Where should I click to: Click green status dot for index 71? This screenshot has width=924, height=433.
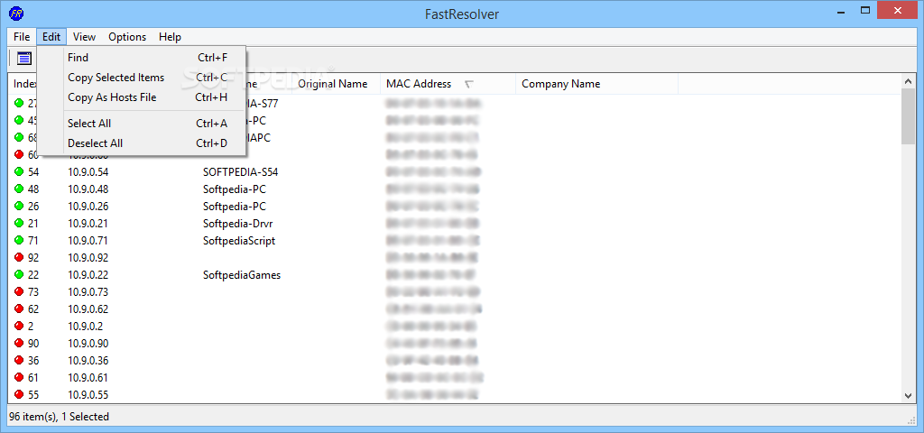tap(18, 240)
